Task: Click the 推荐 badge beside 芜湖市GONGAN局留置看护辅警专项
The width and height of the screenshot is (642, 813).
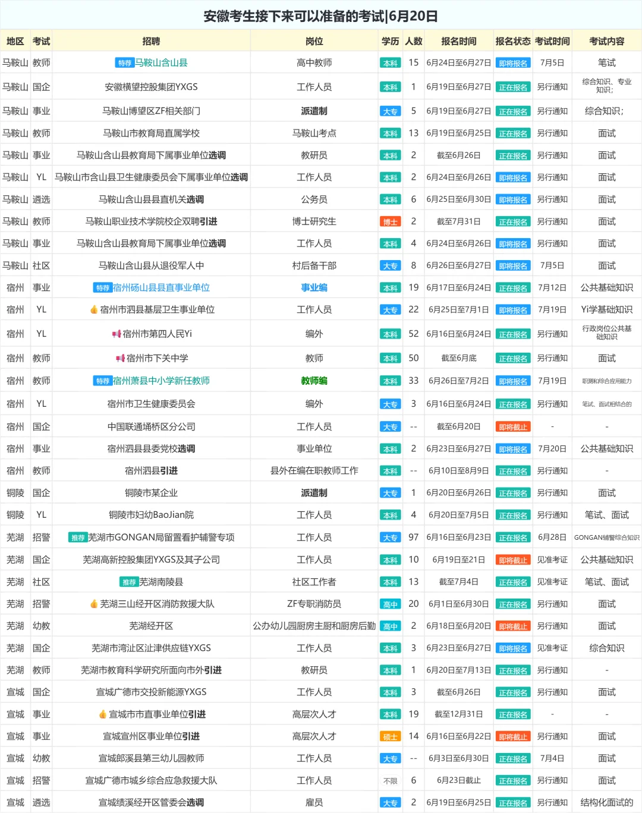Action: pyautogui.click(x=78, y=537)
